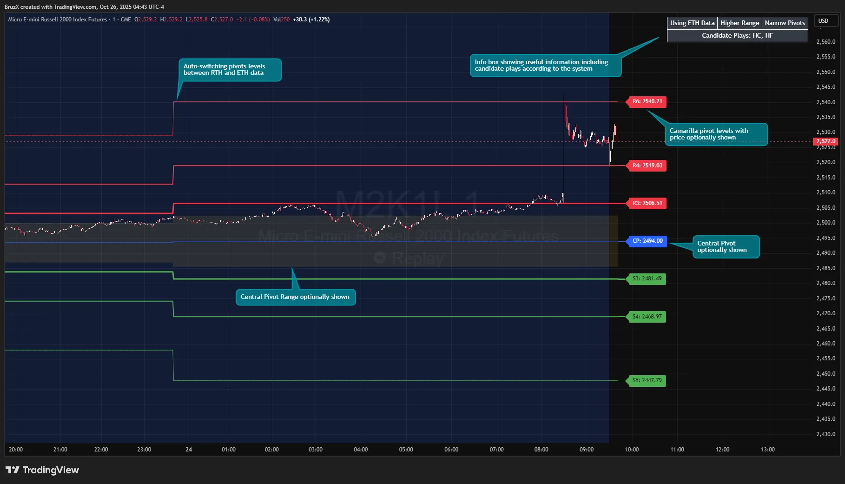Click the 09:00 mark on time axis
The height and width of the screenshot is (484, 845).
click(x=586, y=450)
